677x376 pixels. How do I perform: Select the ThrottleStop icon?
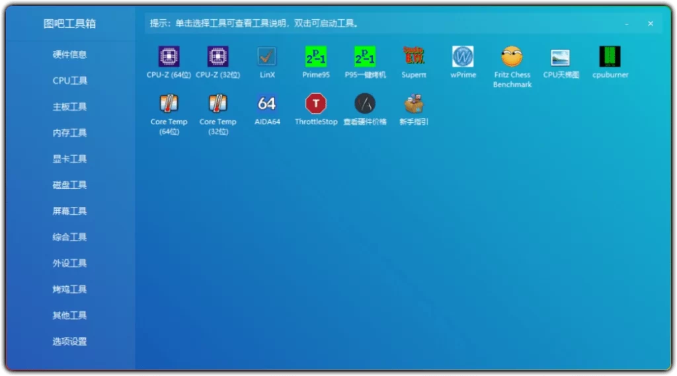(316, 104)
